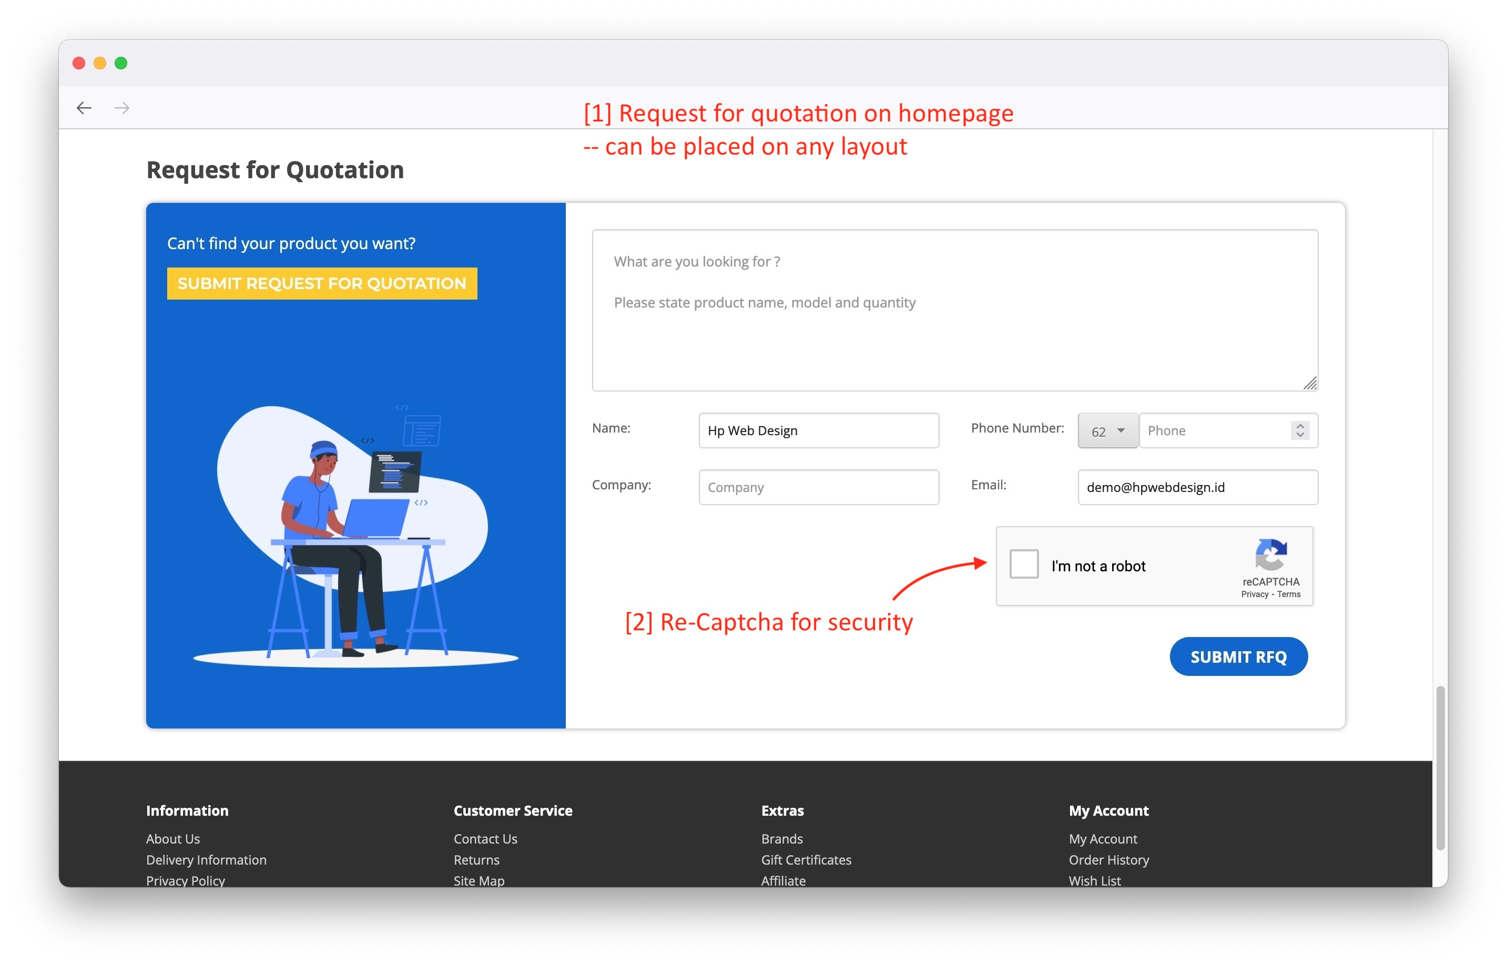This screenshot has height=965, width=1507.
Task: Open About Us footer link
Action: point(173,839)
